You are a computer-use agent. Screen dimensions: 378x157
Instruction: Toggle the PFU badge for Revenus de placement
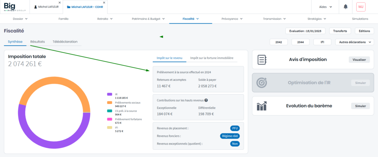coord(235,128)
